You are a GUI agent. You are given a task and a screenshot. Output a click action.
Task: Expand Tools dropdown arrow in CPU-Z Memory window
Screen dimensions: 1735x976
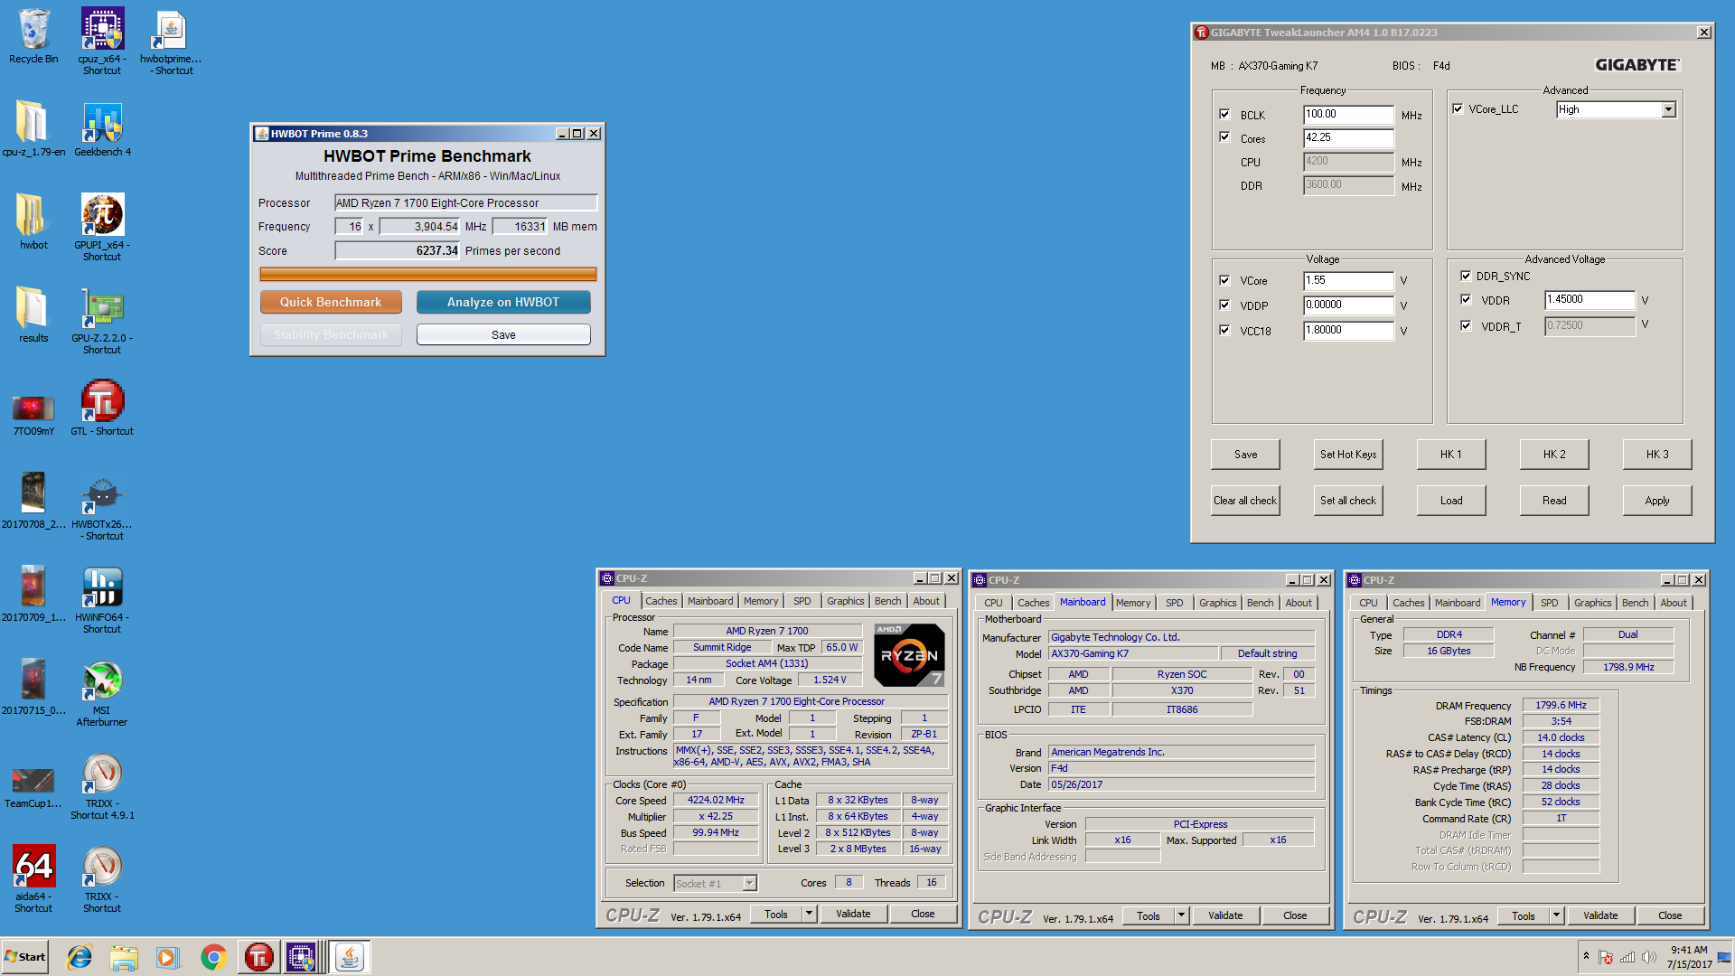coord(1557,915)
